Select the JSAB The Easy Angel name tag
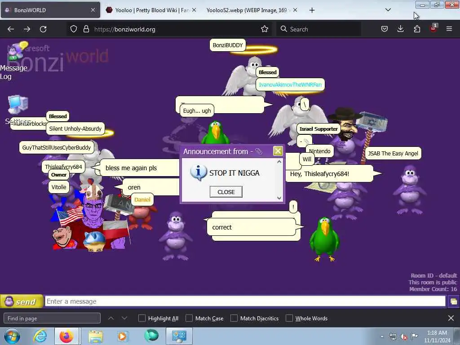The height and width of the screenshot is (345, 460). click(x=393, y=154)
